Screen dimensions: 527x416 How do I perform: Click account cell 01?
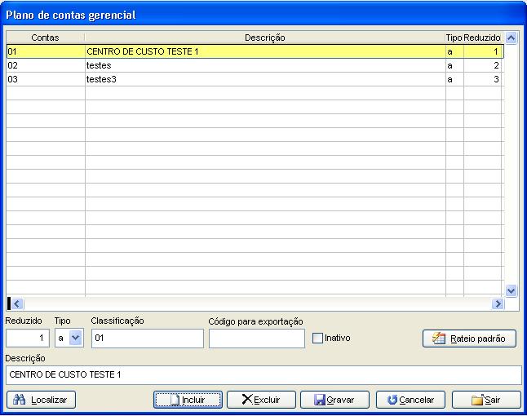(x=46, y=51)
